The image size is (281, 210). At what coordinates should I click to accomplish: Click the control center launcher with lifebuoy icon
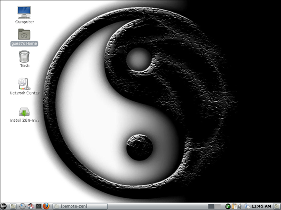(x=30, y=206)
